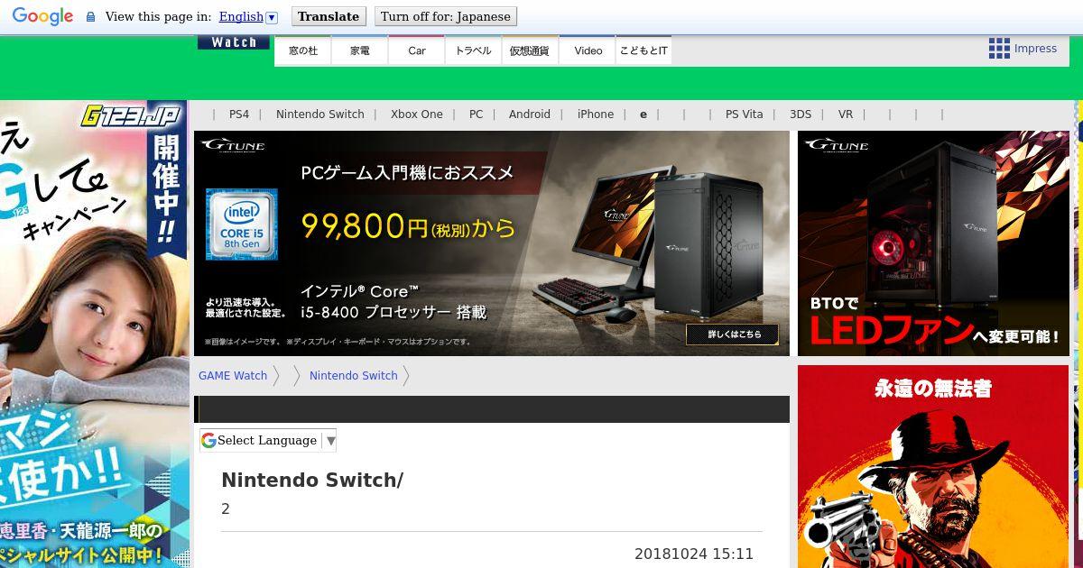Click GAME Watch breadcrumb link
This screenshot has width=1083, height=568.
[233, 376]
